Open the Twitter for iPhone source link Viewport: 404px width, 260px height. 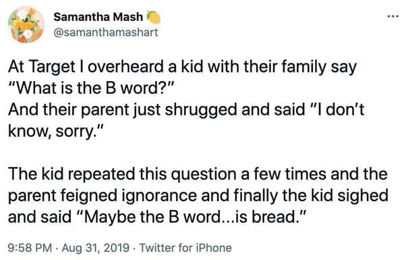pyautogui.click(x=185, y=248)
